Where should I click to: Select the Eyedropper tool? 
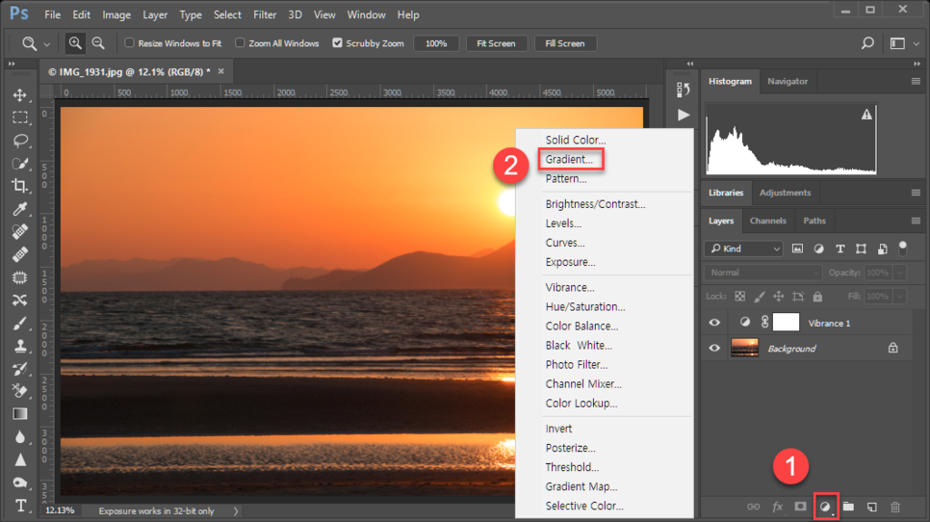pyautogui.click(x=19, y=209)
